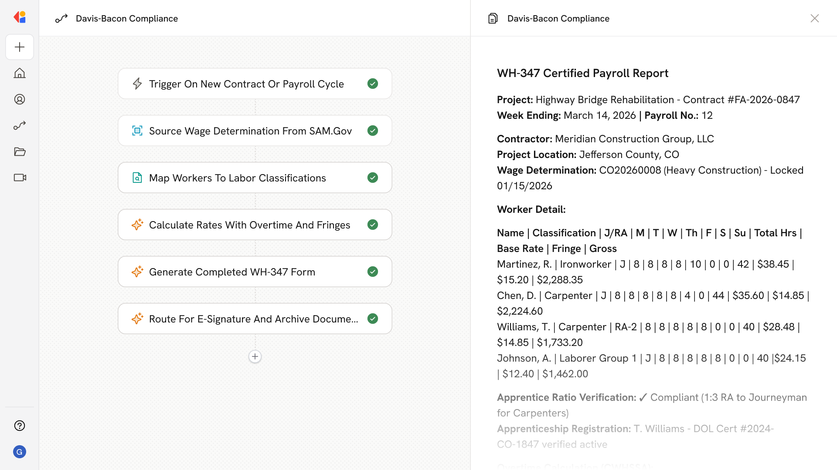Screen dimensions: 837x470
Task: Select Calculate Rates With Overtime And Fringes step
Action: [x=249, y=225]
